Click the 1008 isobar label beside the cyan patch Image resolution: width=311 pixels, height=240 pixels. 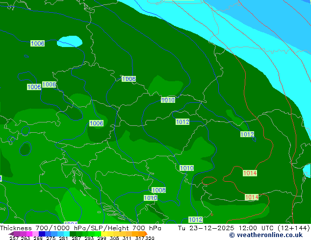point(37,44)
